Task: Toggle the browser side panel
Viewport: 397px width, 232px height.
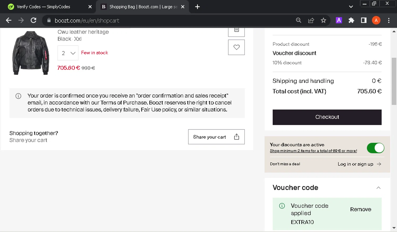Action: point(364,20)
